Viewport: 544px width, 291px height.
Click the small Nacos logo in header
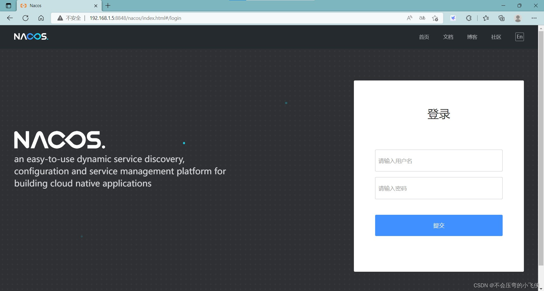click(x=31, y=37)
